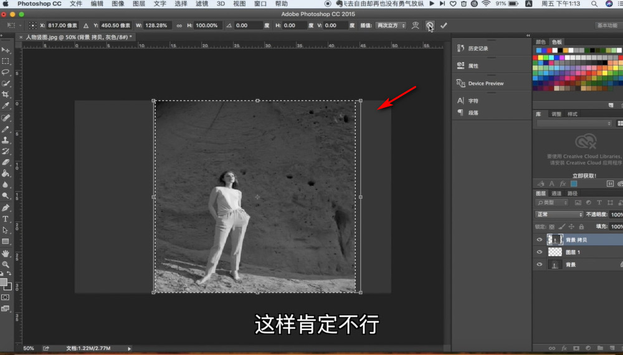
Task: Select the History Brush tool
Action: [6, 151]
